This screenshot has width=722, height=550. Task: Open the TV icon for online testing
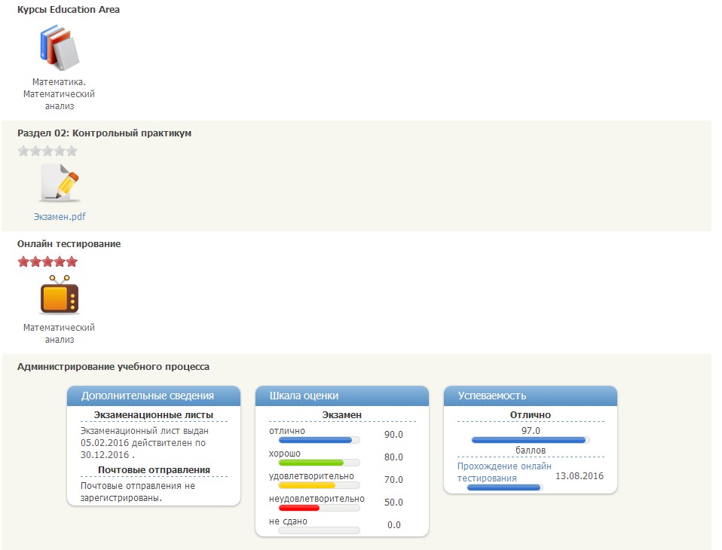tap(59, 295)
